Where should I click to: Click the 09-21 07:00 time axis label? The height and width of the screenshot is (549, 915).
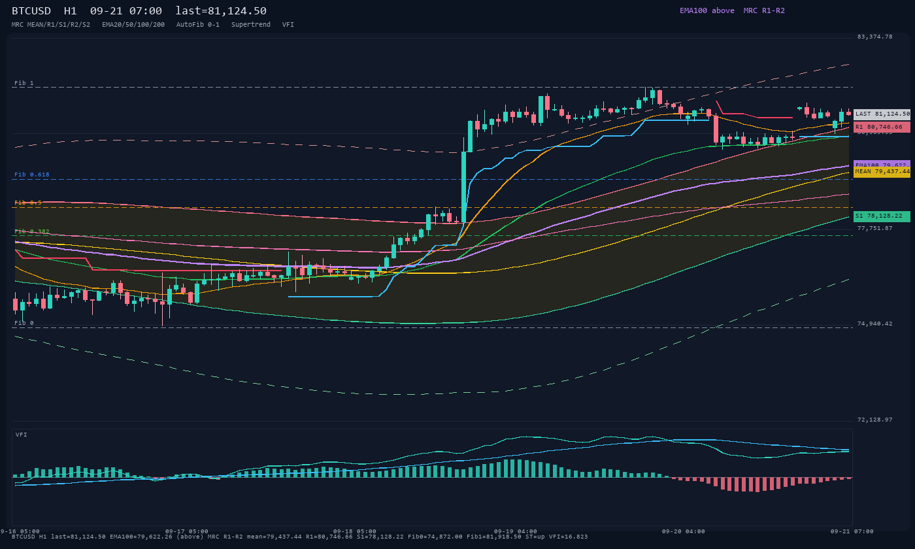point(852,531)
